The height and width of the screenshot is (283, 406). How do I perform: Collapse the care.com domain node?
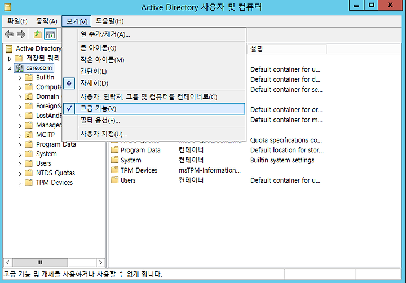click(10, 69)
